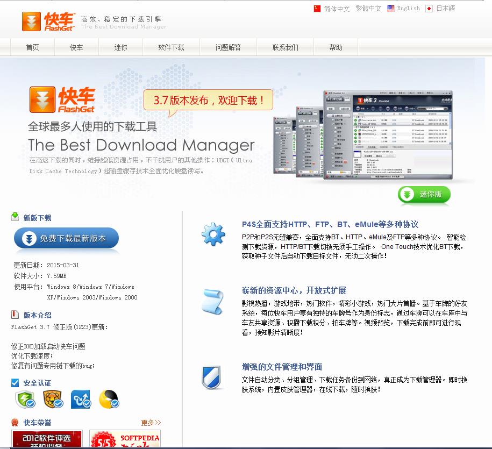The height and width of the screenshot is (449, 492).
Task: Open the 联系我们 navigation tab
Action: (x=285, y=47)
